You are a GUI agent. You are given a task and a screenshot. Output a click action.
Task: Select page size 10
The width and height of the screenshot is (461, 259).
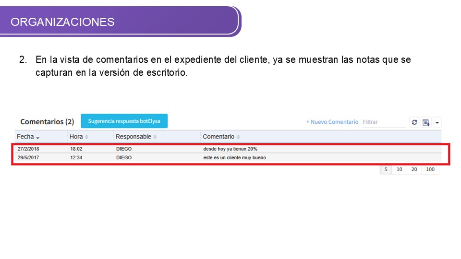pyautogui.click(x=399, y=169)
